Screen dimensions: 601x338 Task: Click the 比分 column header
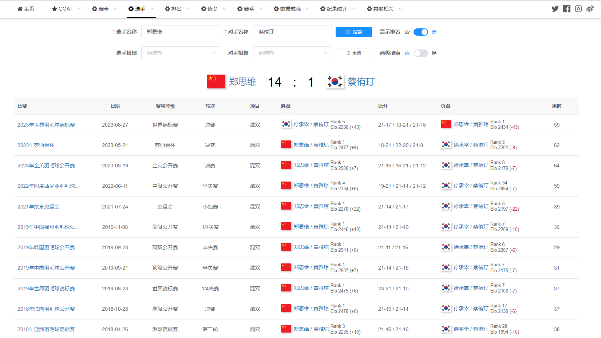383,106
